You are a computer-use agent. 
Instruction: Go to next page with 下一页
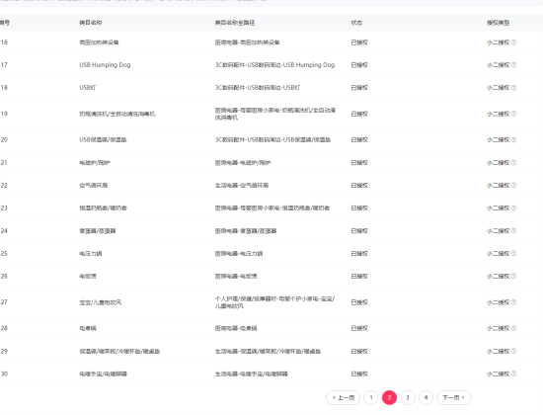coord(454,397)
